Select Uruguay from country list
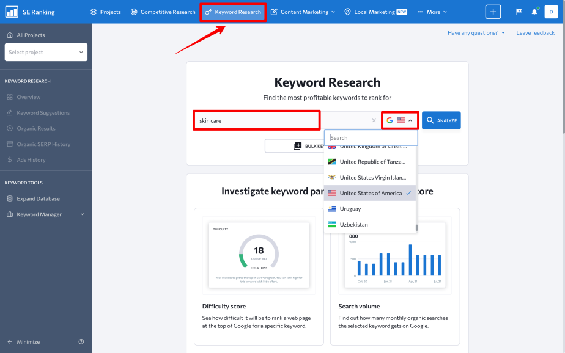Image resolution: width=565 pixels, height=353 pixels. [370, 209]
